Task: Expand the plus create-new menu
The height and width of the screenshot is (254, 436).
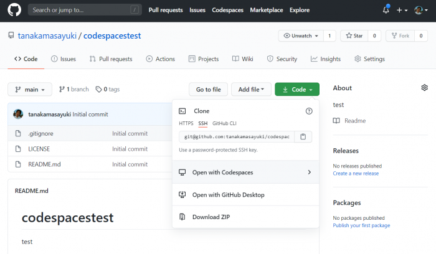Action: point(402,10)
